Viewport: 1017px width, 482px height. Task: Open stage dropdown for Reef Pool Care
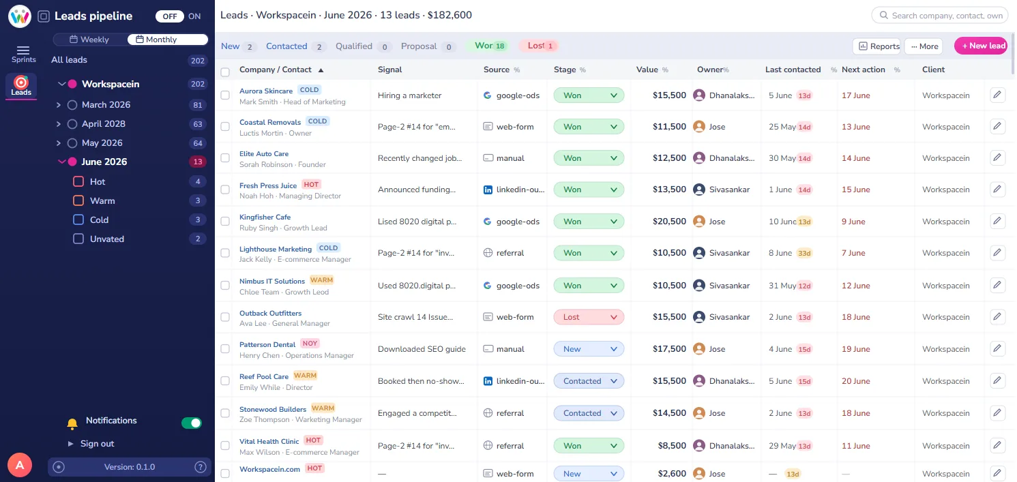589,381
